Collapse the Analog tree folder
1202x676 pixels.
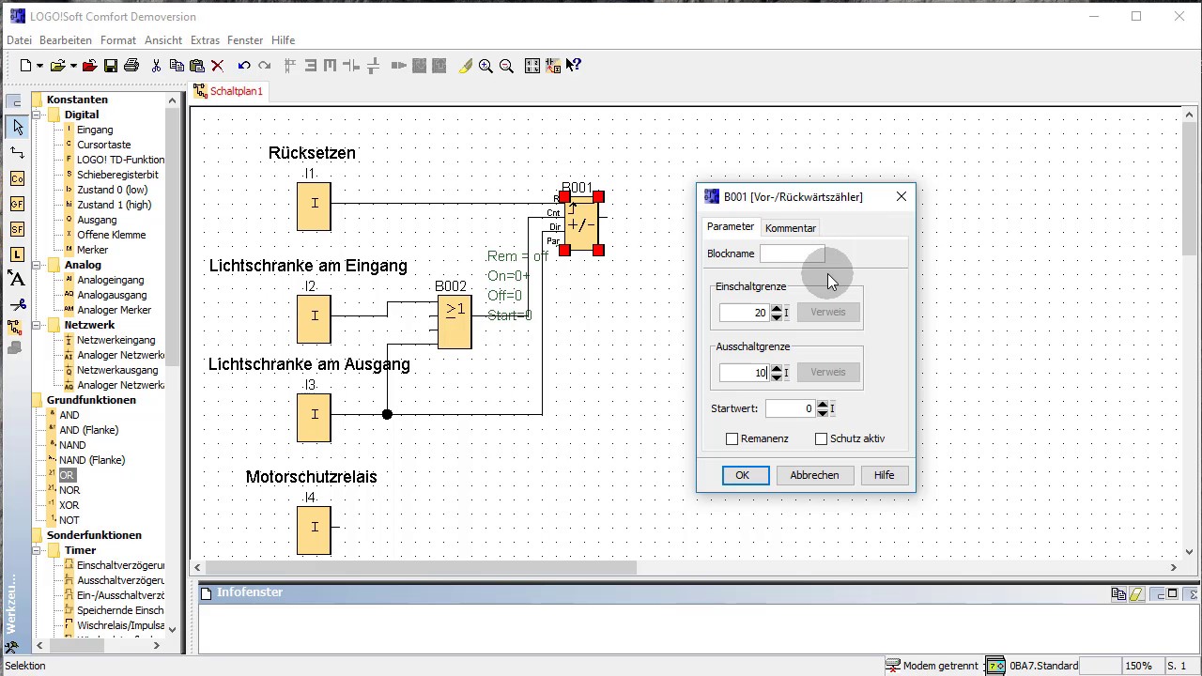[39, 265]
